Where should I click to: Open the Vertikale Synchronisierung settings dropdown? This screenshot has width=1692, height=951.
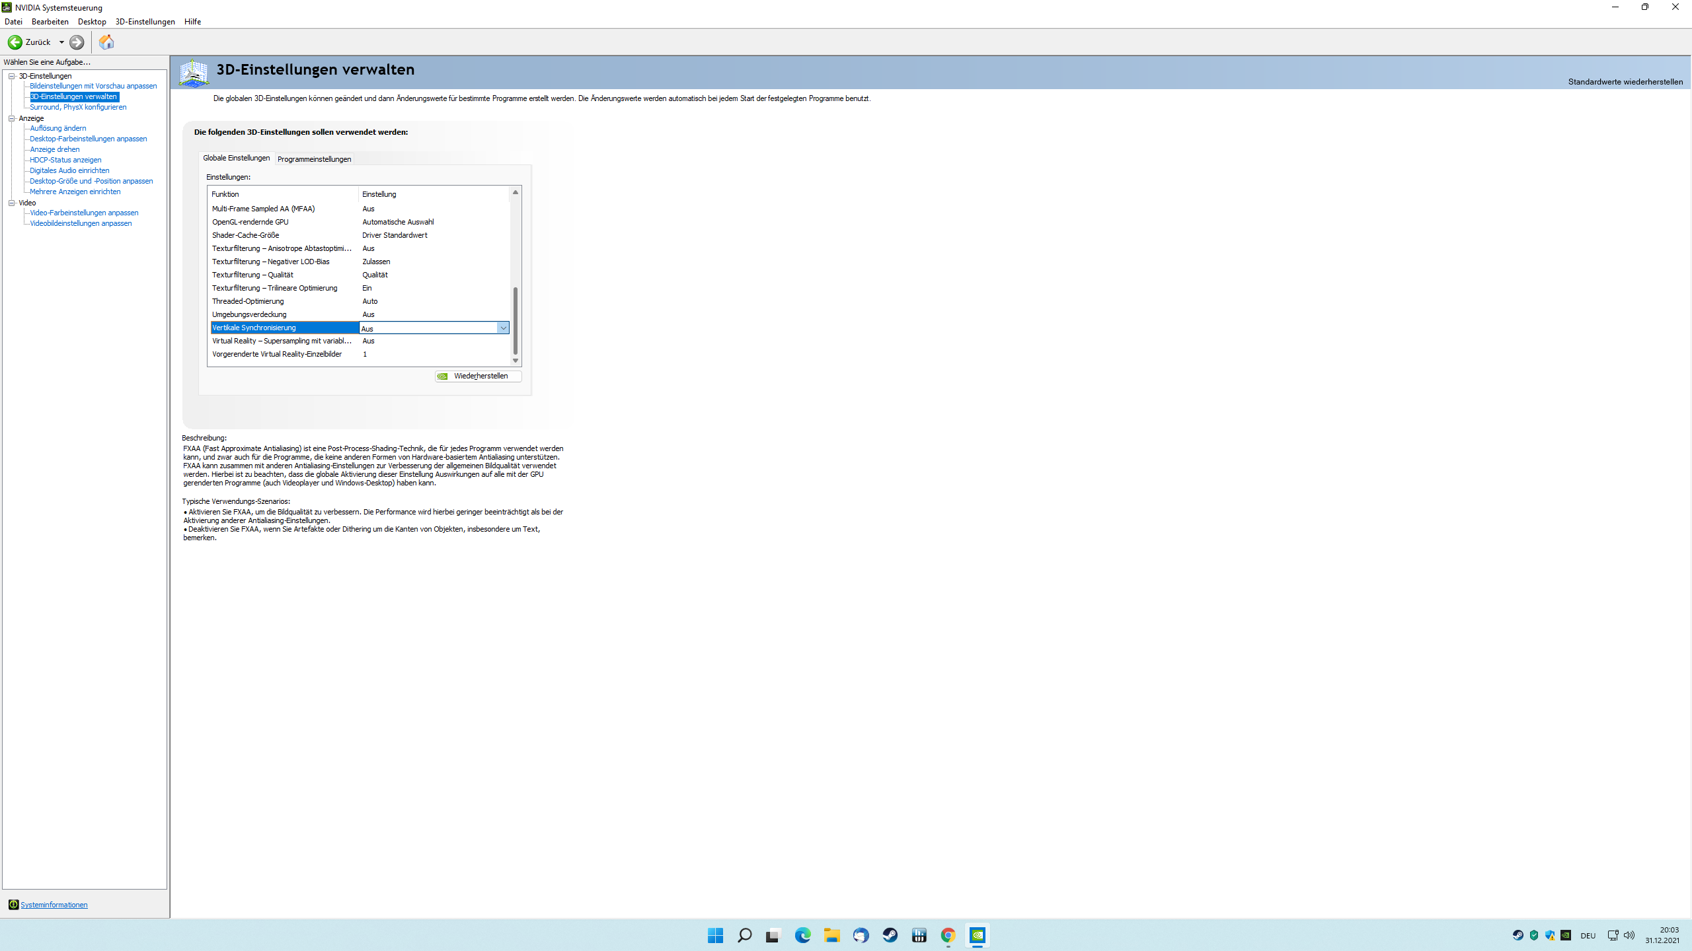click(x=504, y=328)
